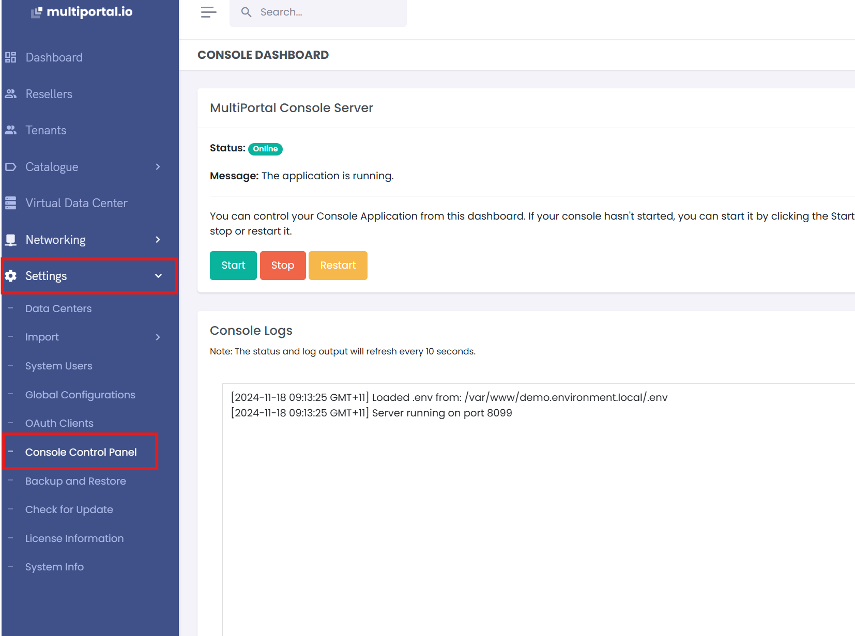The height and width of the screenshot is (636, 855).
Task: Select the Settings menu label
Action: [x=46, y=276]
